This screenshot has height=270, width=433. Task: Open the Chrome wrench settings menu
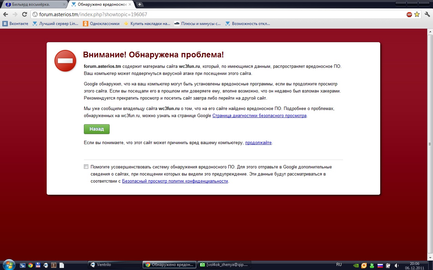[x=427, y=15]
